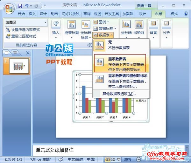Open the 分析 analysis group menu
The width and height of the screenshot is (191, 163).
coord(166,29)
